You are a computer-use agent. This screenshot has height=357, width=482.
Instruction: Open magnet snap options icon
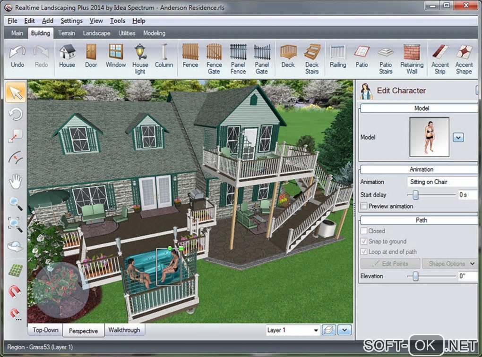tap(15, 314)
